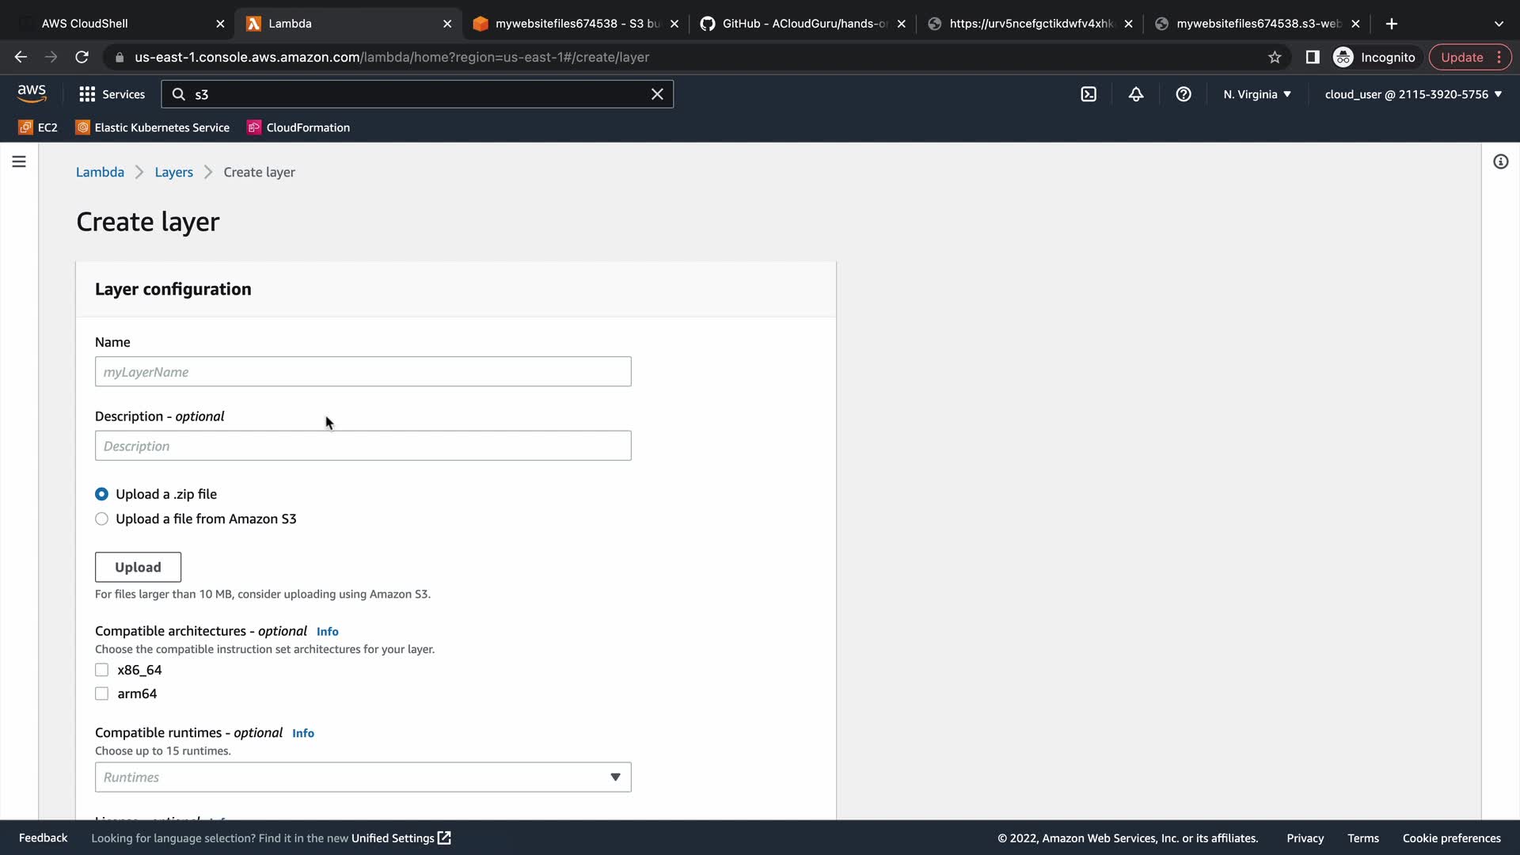This screenshot has height=855, width=1520.
Task: Click the notifications bell icon
Action: 1135,94
